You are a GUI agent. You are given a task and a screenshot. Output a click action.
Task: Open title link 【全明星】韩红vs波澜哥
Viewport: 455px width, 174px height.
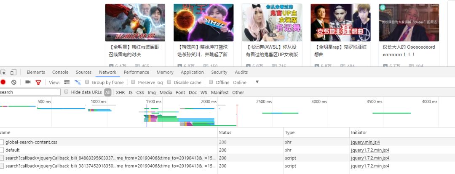pos(134,50)
